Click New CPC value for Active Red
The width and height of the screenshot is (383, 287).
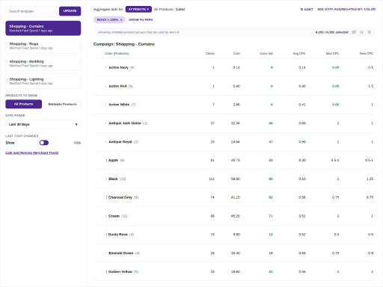point(371,86)
